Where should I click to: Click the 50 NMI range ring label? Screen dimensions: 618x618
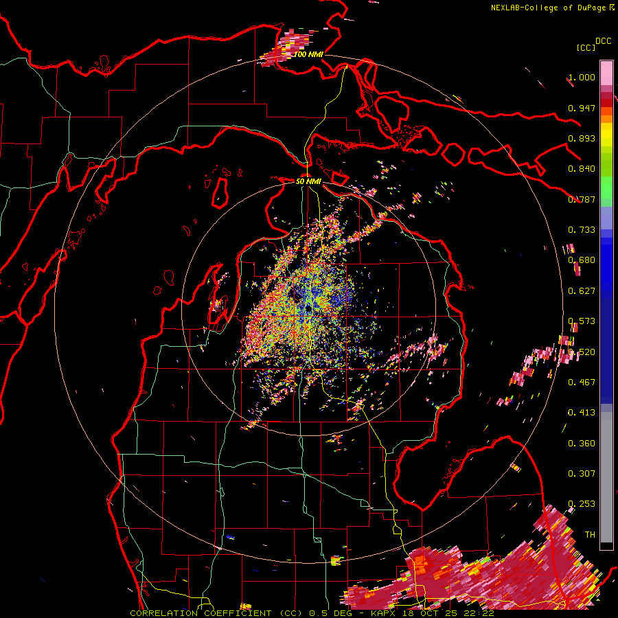(308, 182)
